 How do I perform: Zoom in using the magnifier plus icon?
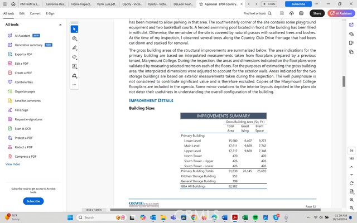pyautogui.click(x=351, y=200)
